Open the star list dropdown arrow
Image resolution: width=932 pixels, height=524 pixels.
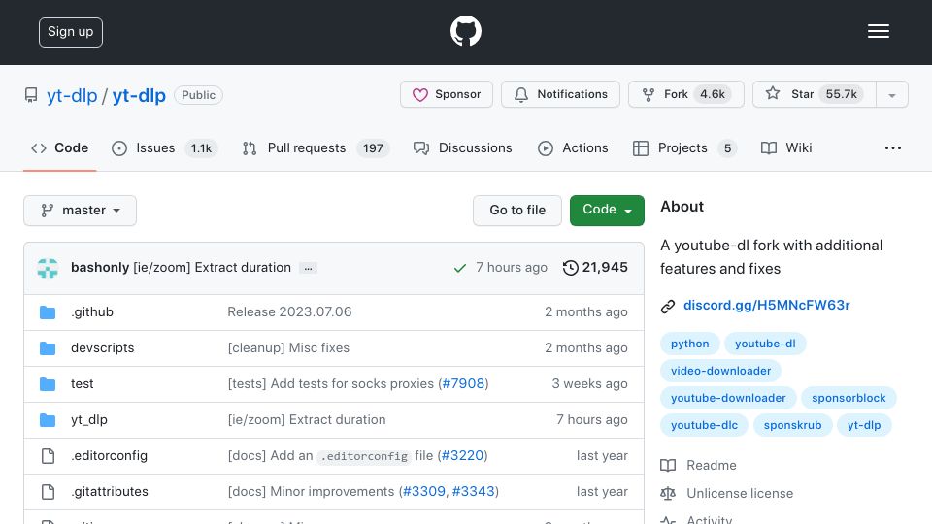(891, 94)
